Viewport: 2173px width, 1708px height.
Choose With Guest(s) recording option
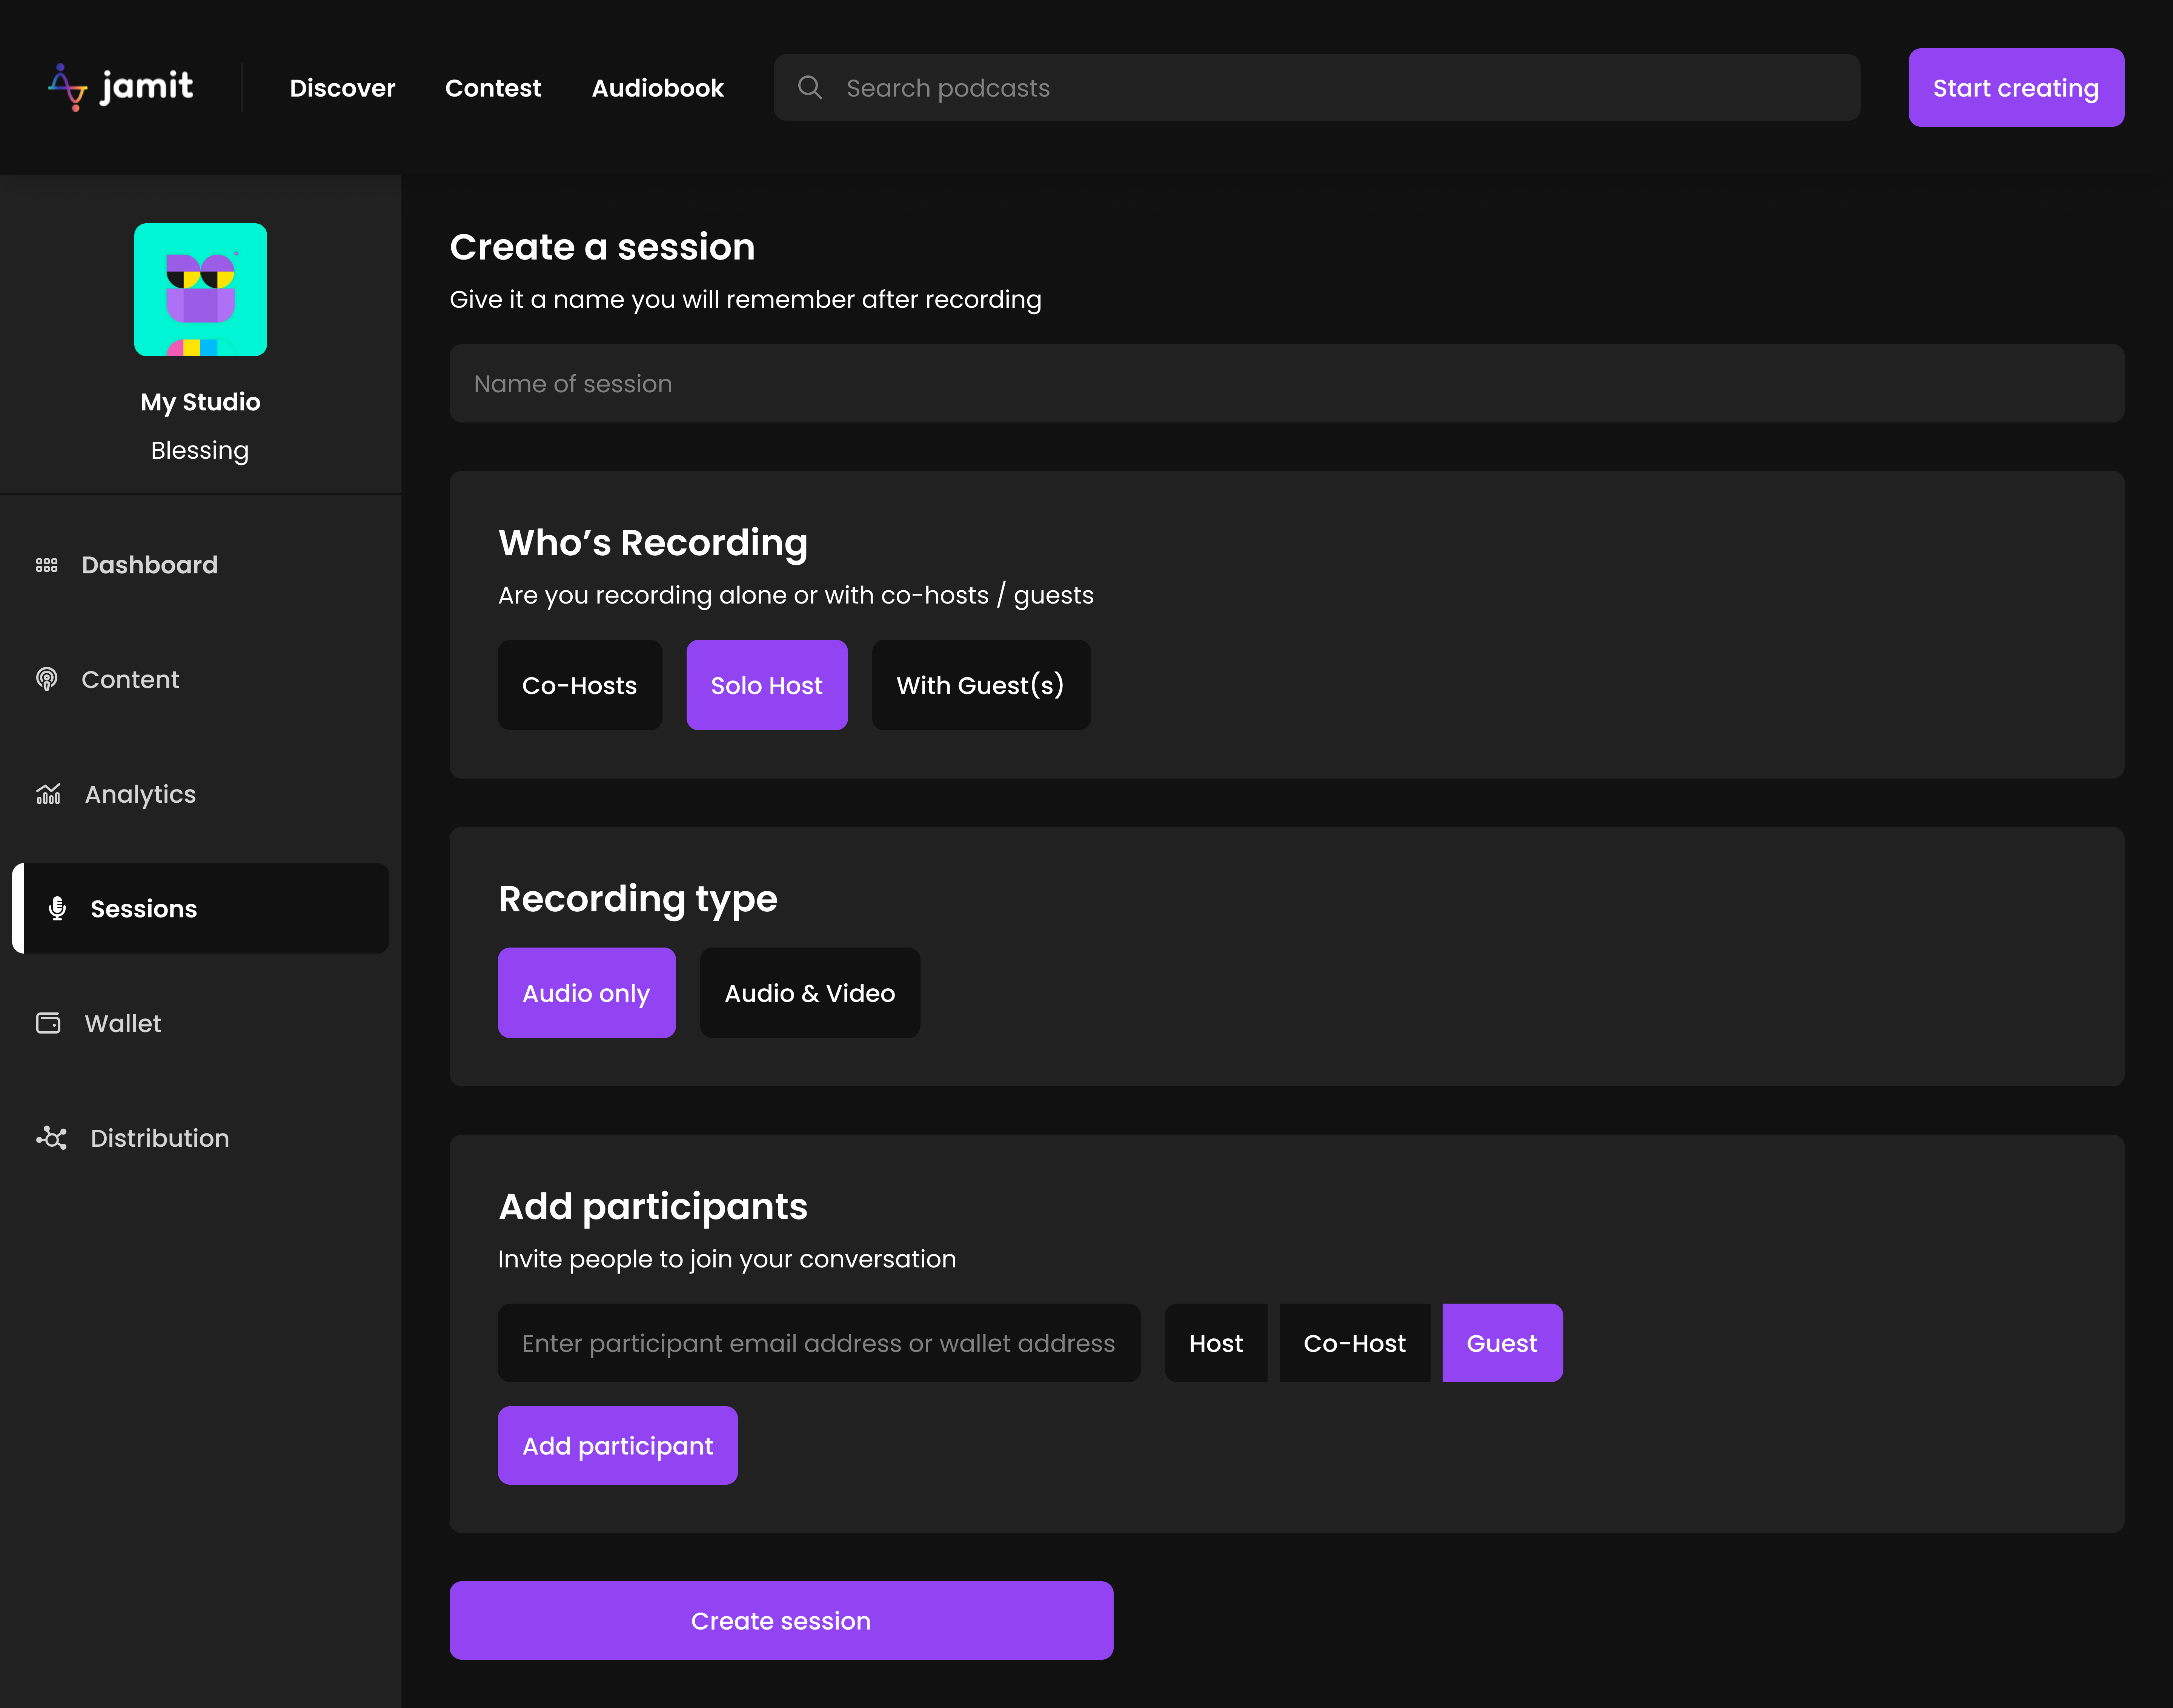coord(980,685)
